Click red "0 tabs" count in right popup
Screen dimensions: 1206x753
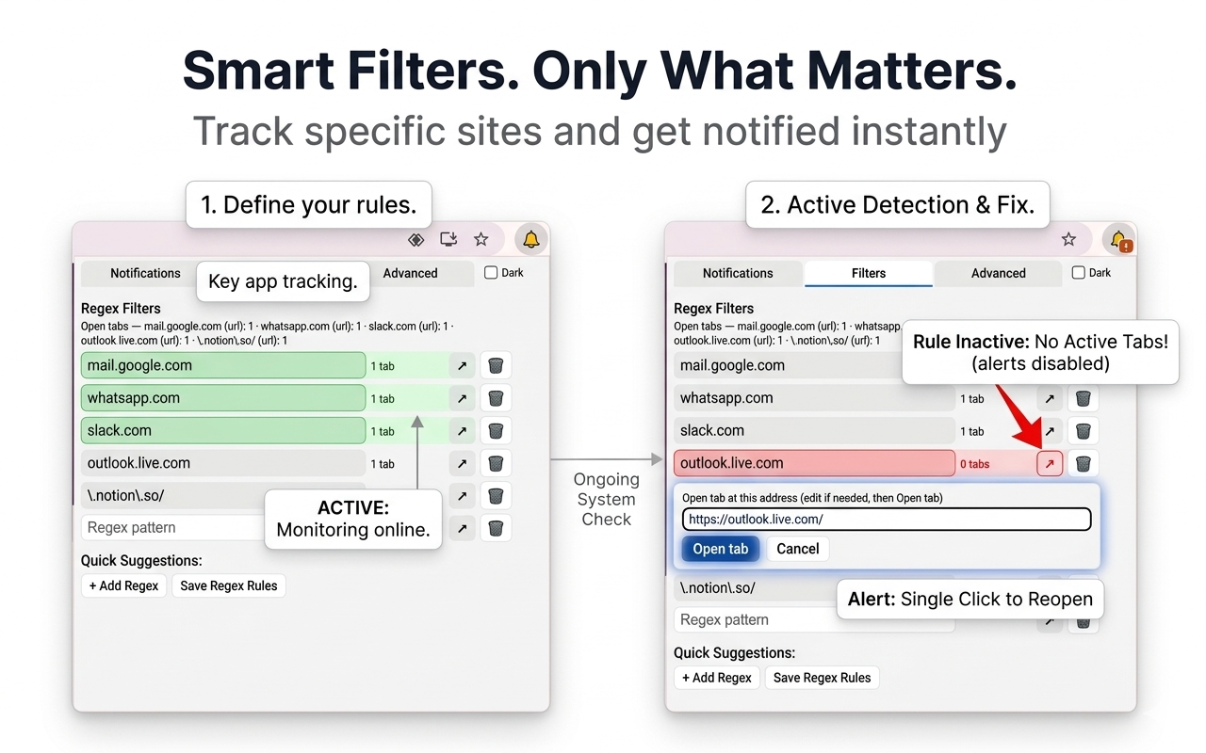[x=975, y=464]
